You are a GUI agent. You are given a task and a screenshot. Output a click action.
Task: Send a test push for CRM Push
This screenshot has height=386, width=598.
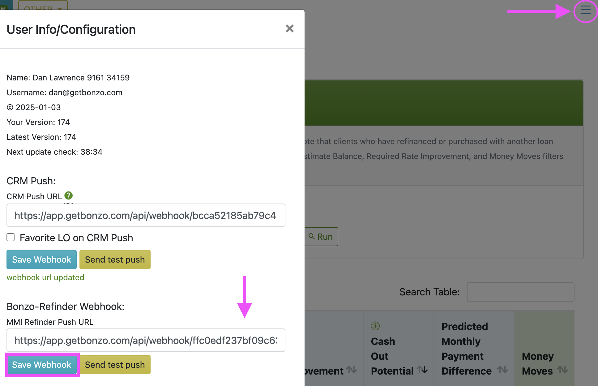115,259
